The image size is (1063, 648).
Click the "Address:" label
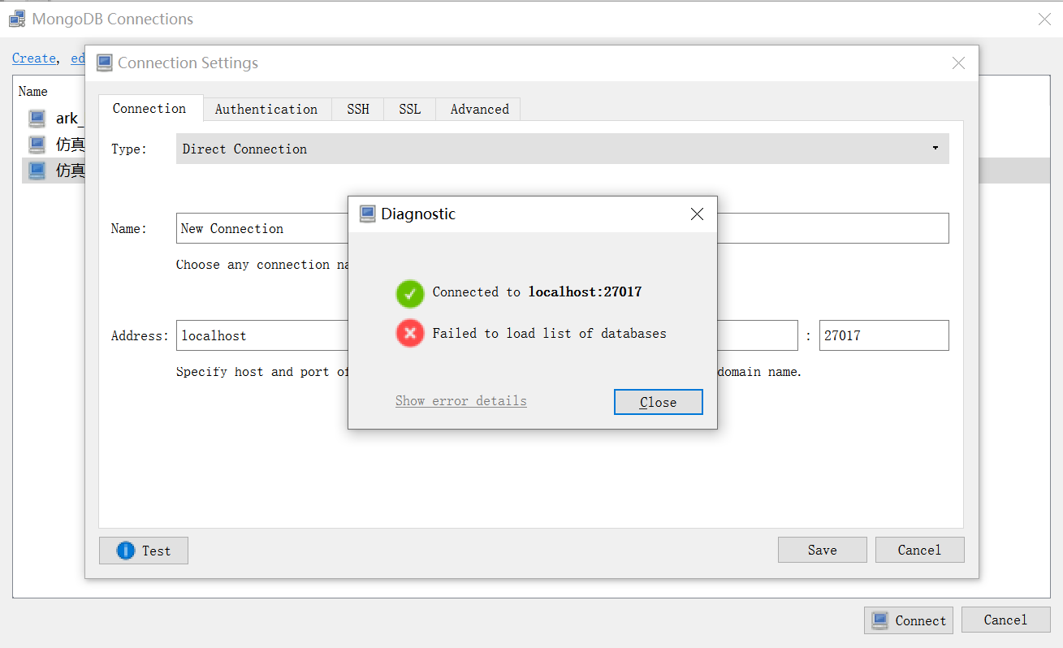click(140, 335)
